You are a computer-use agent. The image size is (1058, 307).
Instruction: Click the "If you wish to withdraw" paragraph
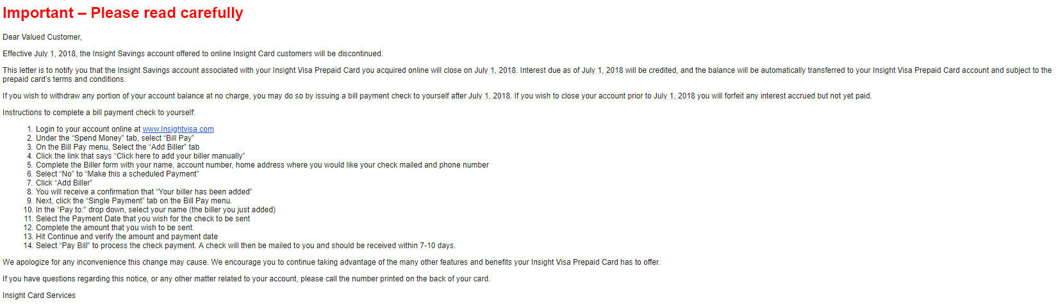coord(437,96)
